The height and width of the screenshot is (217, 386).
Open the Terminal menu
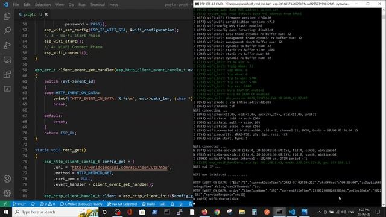97,5
